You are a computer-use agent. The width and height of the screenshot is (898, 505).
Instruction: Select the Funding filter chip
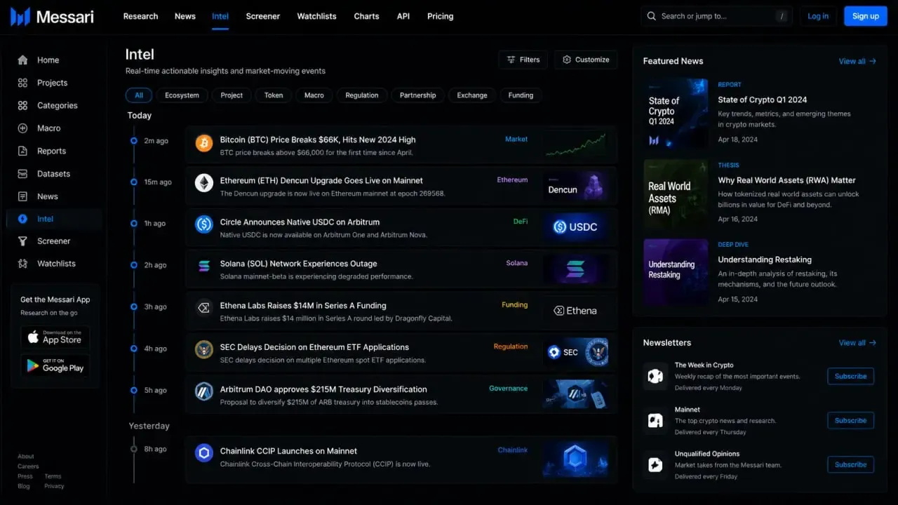521,95
